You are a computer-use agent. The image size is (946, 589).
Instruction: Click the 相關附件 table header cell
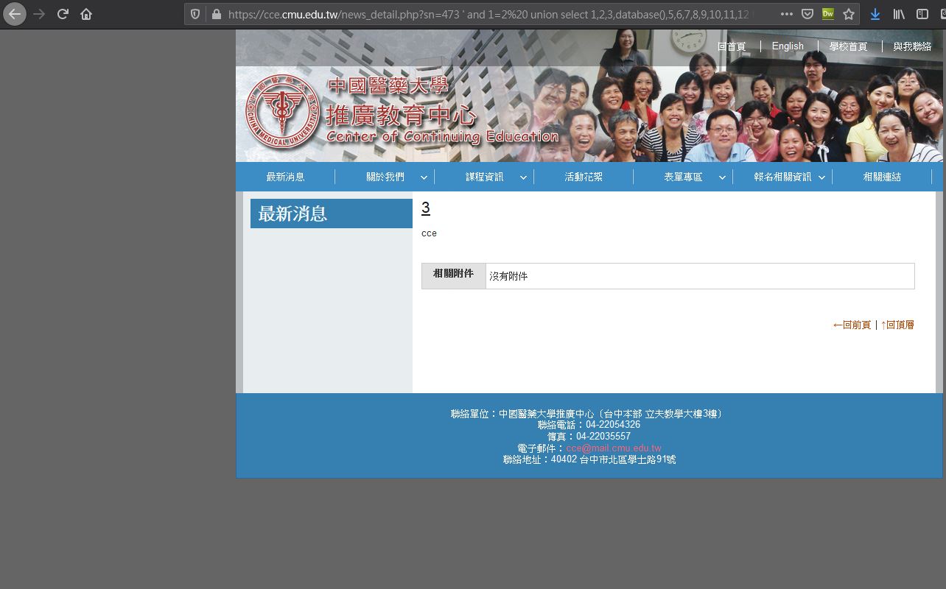coord(454,275)
